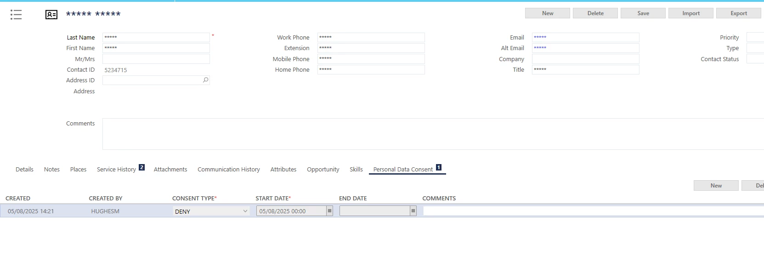Focus the Mr/Mrs input field
The width and height of the screenshot is (764, 256).
pyautogui.click(x=156, y=59)
